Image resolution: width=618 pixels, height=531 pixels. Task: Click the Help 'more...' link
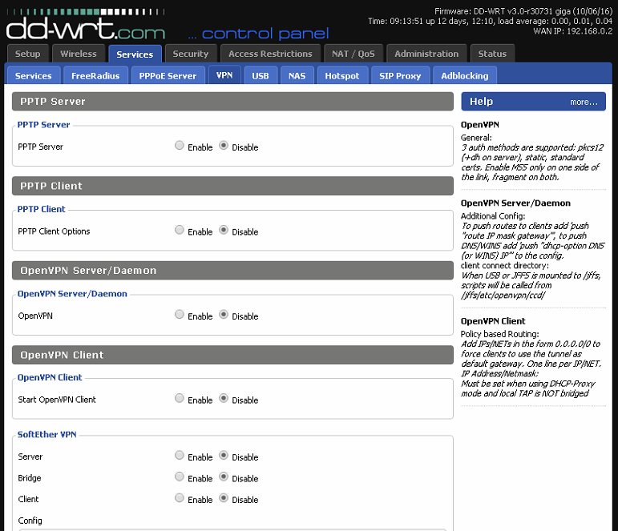pos(584,102)
